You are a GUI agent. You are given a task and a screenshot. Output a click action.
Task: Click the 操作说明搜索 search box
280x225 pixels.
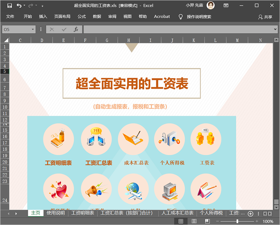coord(199,17)
